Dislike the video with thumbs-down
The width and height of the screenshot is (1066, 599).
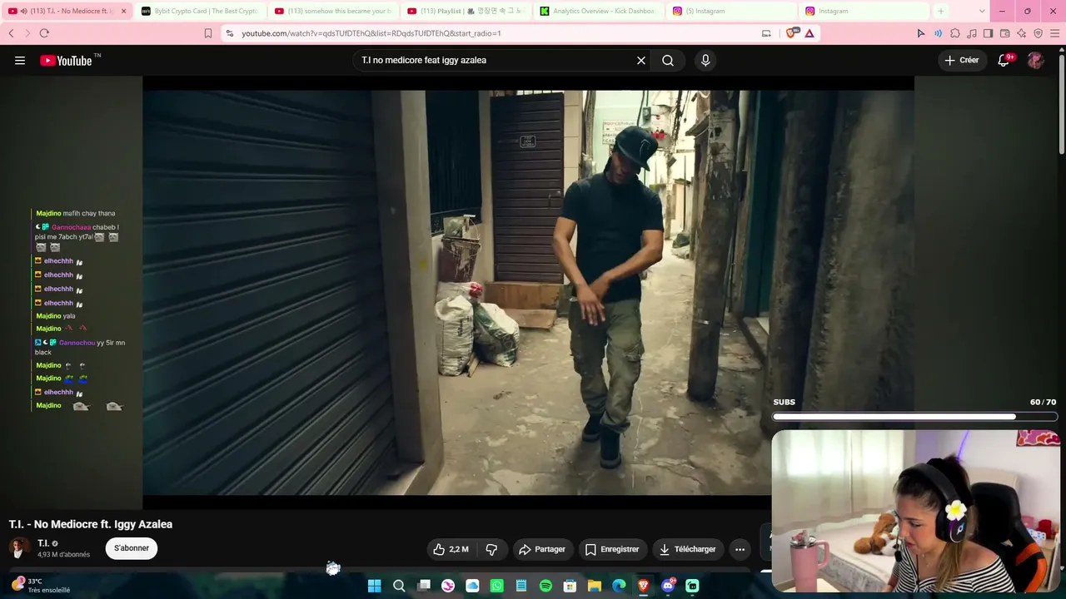coord(491,549)
